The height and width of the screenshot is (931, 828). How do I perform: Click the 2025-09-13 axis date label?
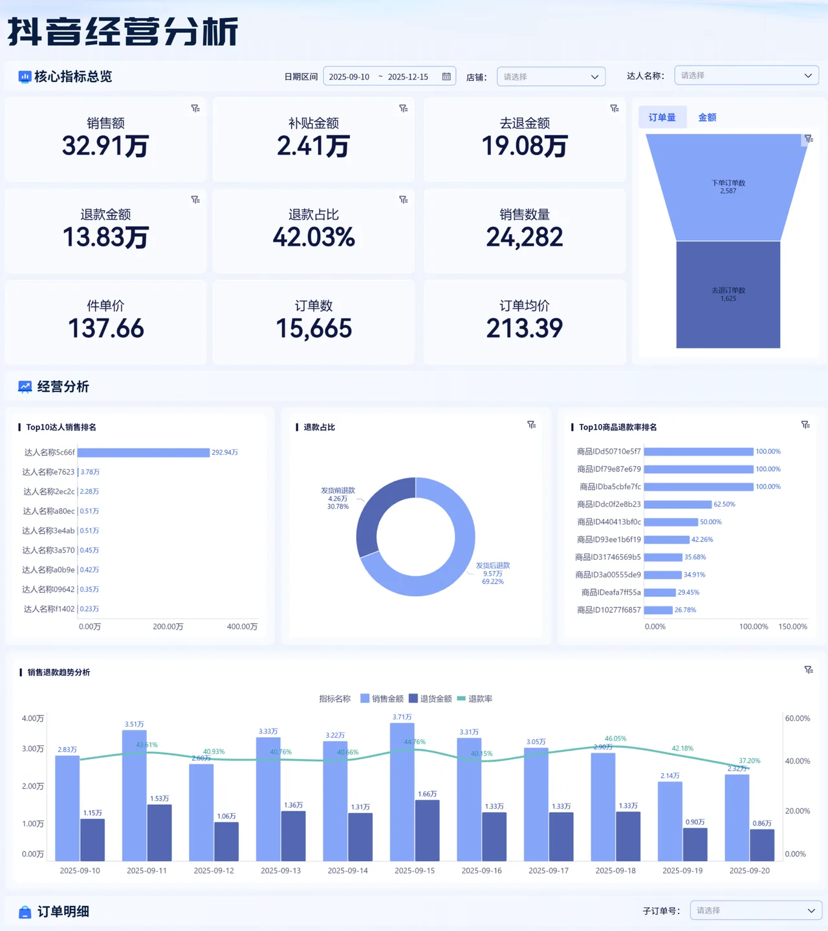281,871
